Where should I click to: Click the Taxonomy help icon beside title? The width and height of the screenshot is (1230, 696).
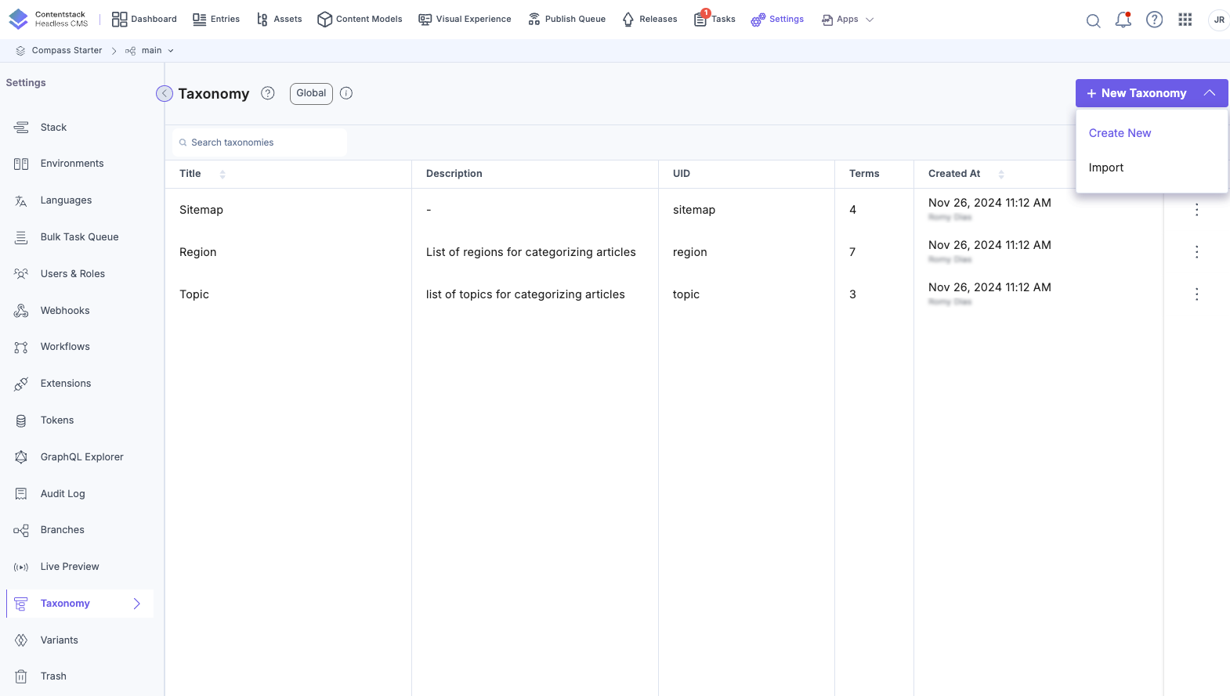(268, 93)
